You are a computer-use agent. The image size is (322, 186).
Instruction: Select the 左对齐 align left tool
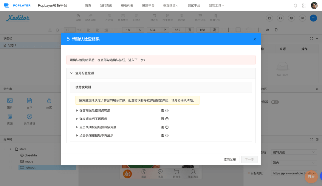pyautogui.click(x=109, y=18)
